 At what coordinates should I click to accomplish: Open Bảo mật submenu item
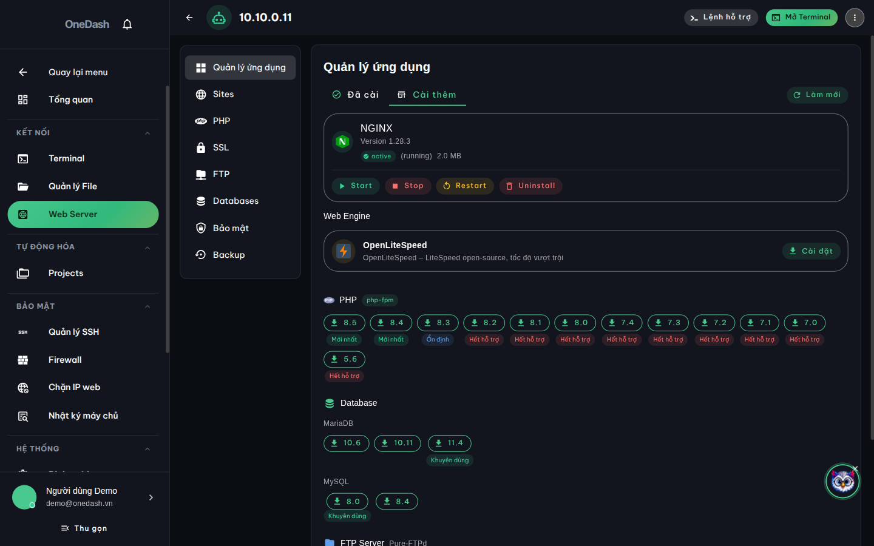(240, 228)
